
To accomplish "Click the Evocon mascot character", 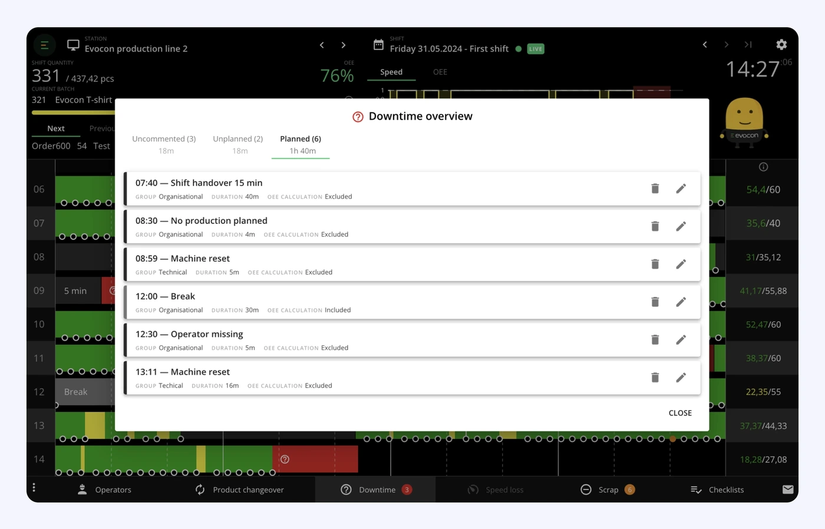I will click(744, 123).
